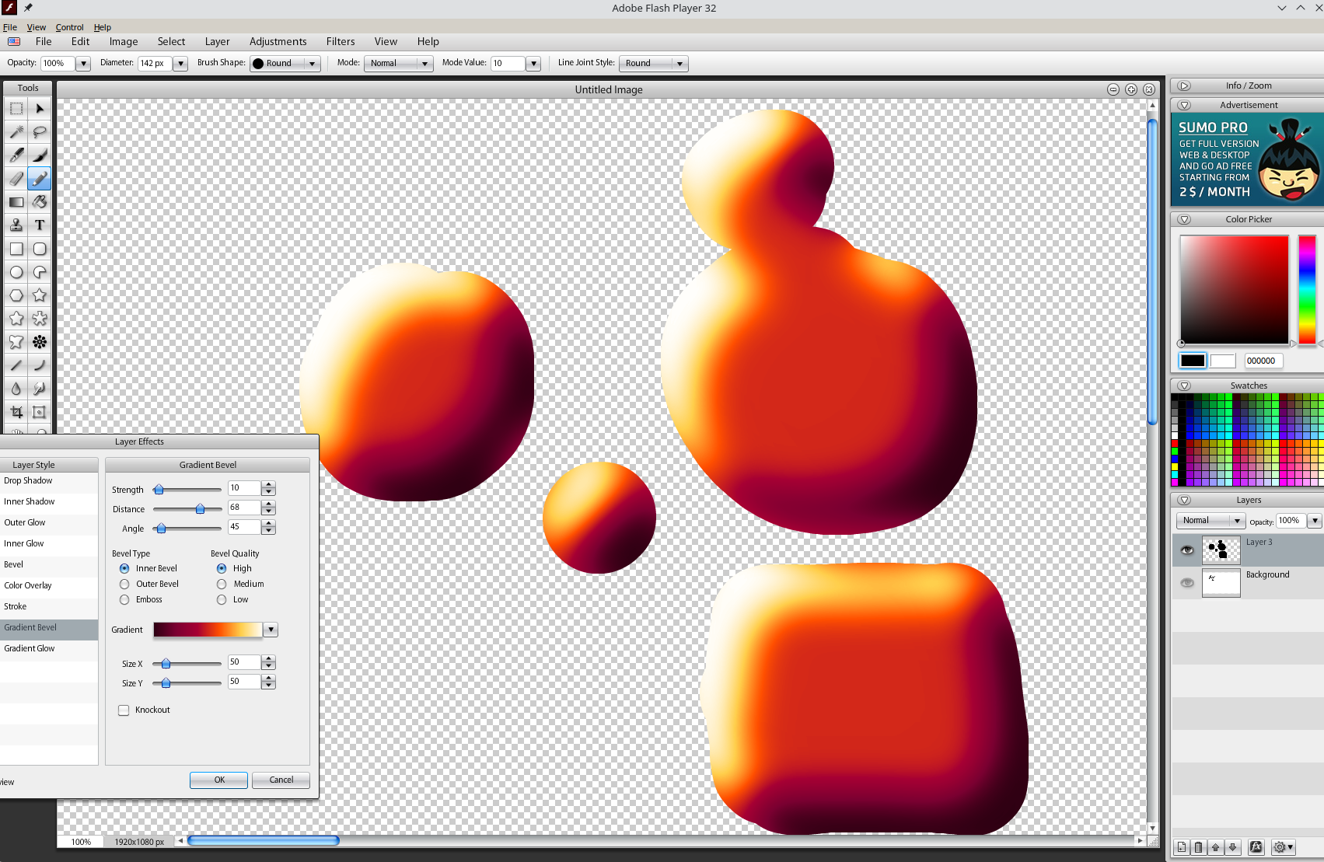The width and height of the screenshot is (1324, 862).
Task: Click the hex color input field
Action: [1263, 361]
